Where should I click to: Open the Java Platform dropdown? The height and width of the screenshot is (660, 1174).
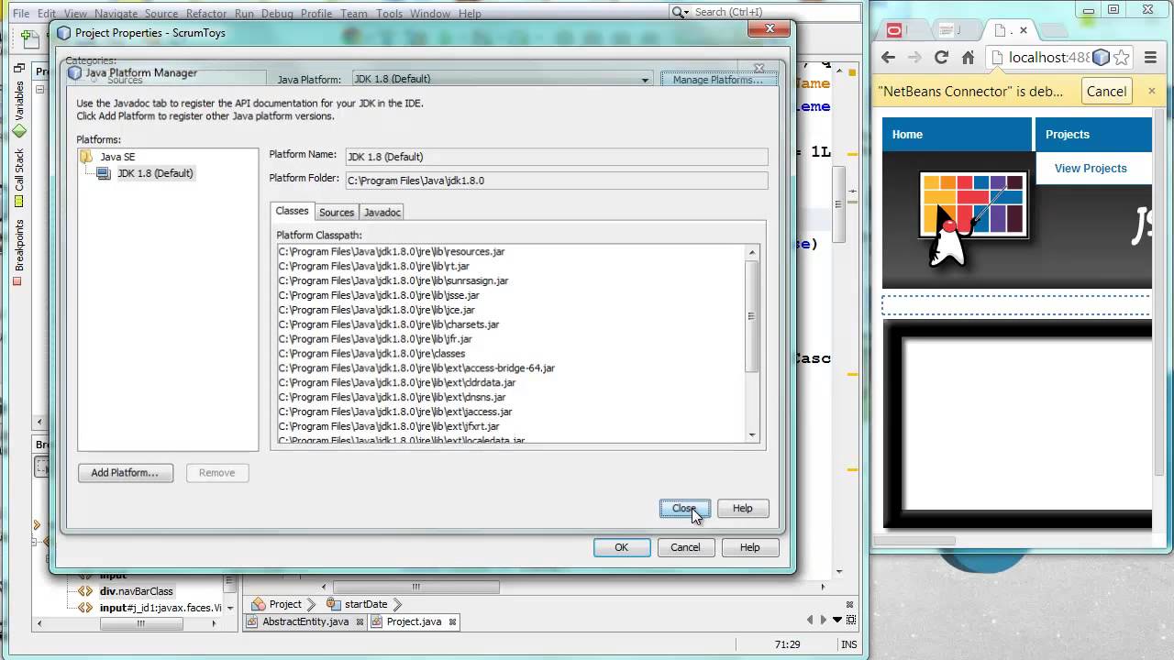503,79
